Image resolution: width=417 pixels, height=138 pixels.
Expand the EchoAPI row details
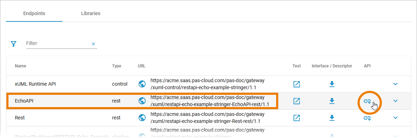tap(395, 101)
